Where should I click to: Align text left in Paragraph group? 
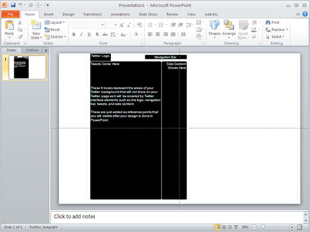click(150, 35)
